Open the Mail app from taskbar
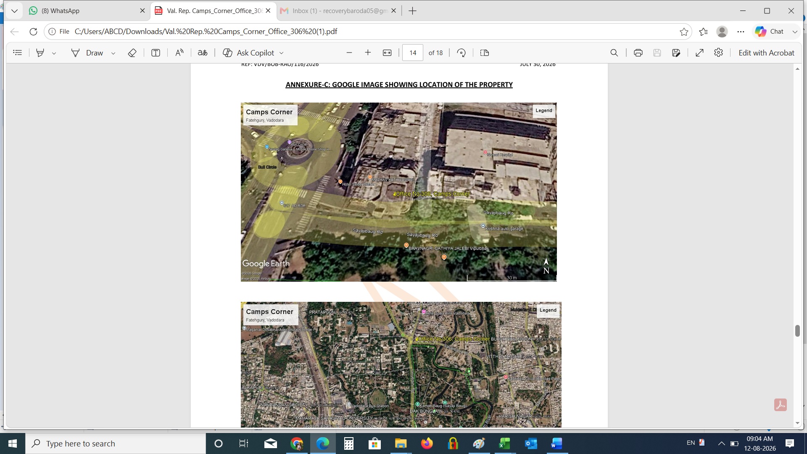Viewport: 807px width, 454px height. click(271, 443)
